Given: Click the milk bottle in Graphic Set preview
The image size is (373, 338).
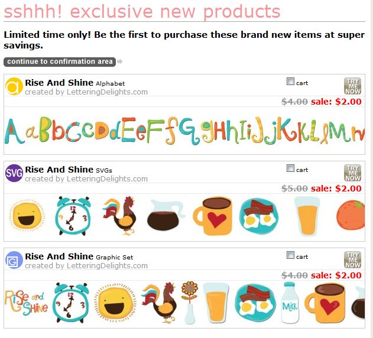Looking at the screenshot, I should [x=290, y=303].
